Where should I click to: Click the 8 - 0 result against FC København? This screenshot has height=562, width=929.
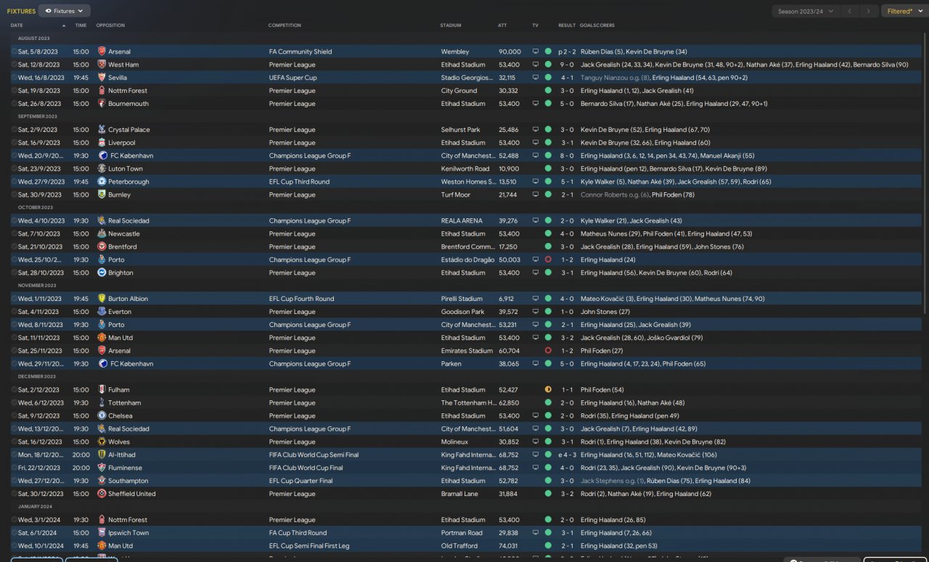567,156
